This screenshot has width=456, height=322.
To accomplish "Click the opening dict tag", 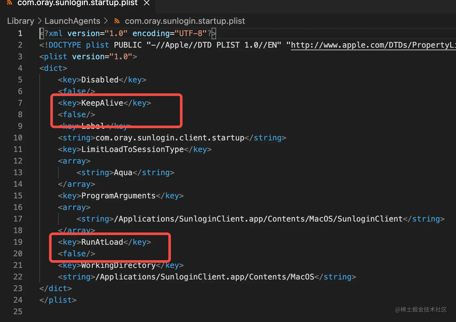I will tap(53, 68).
